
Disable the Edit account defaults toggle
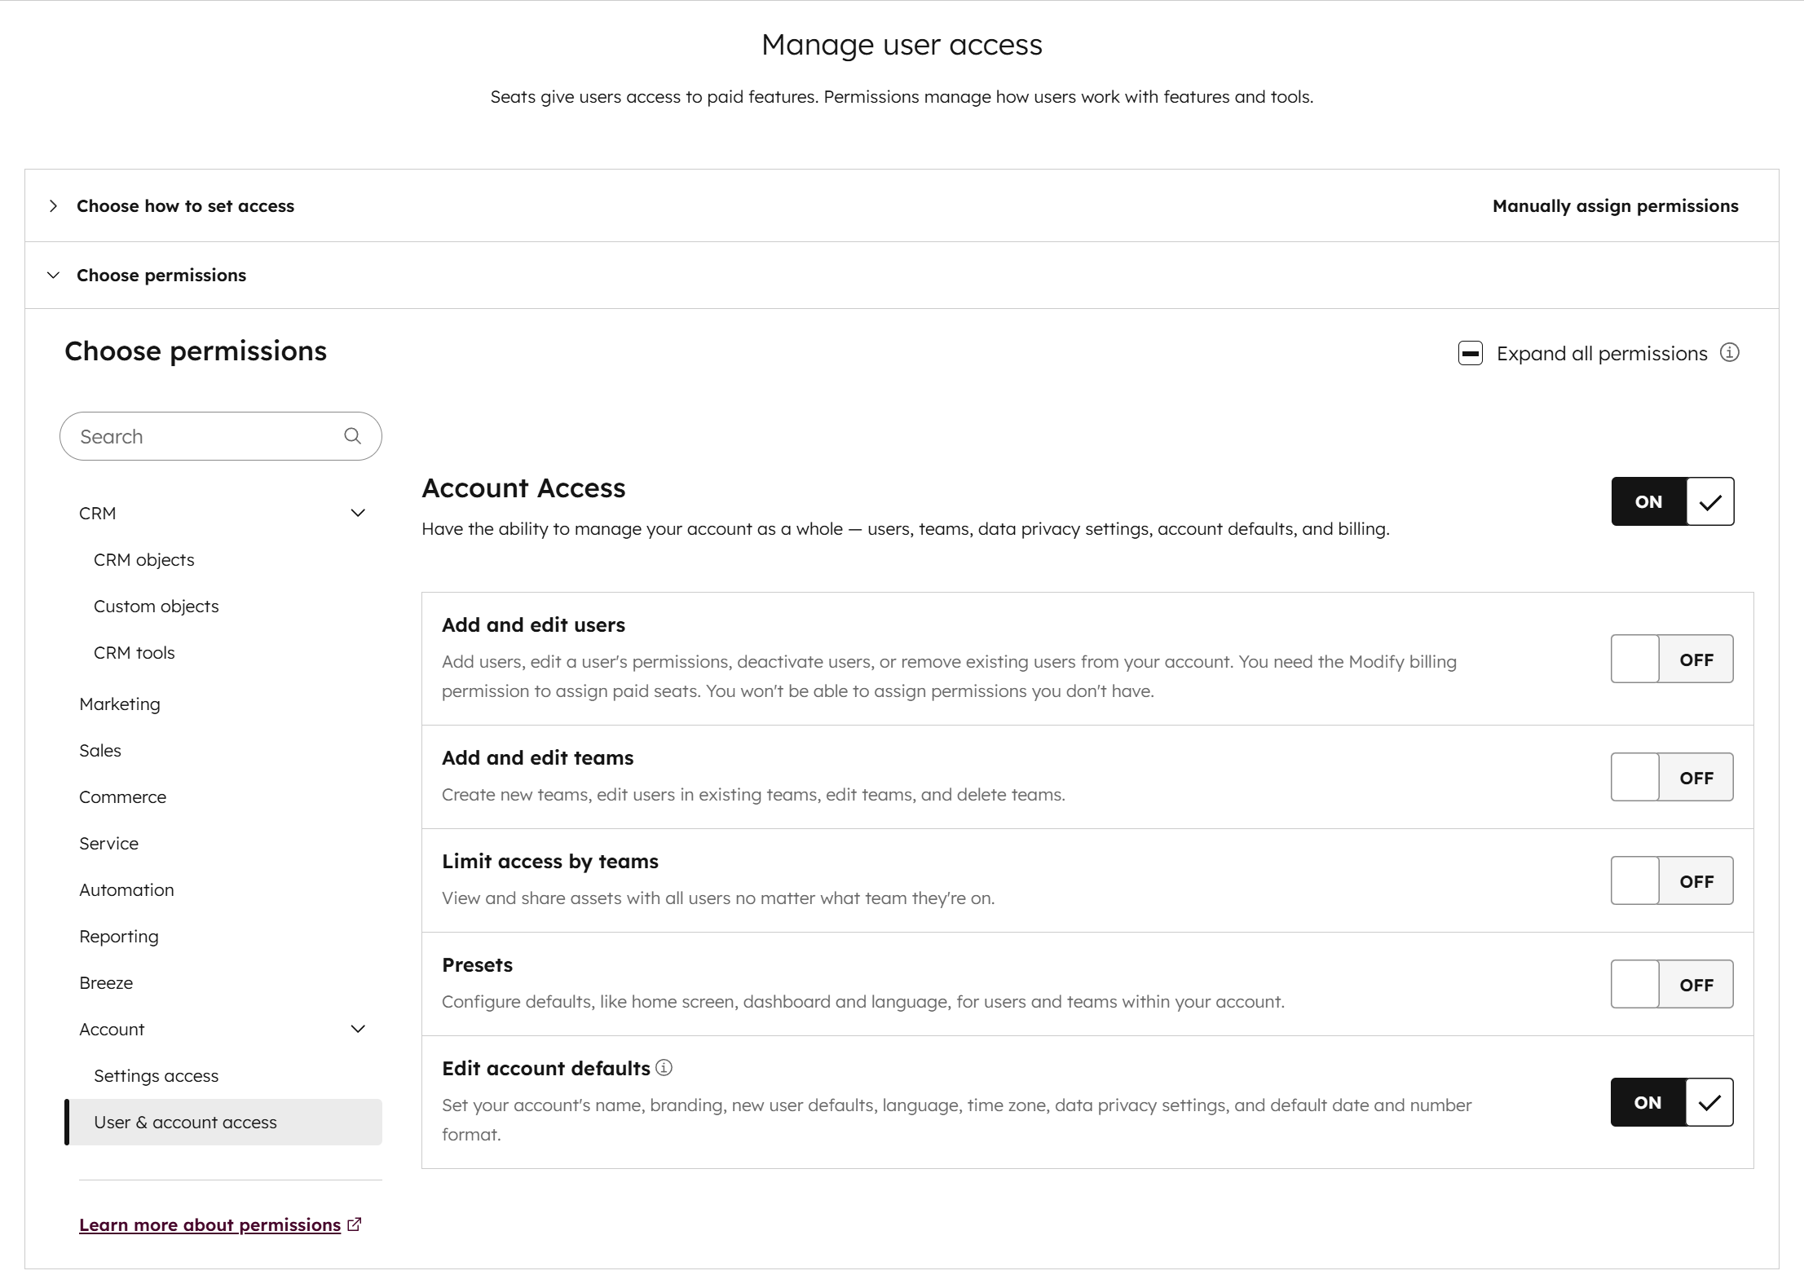[x=1671, y=1102]
